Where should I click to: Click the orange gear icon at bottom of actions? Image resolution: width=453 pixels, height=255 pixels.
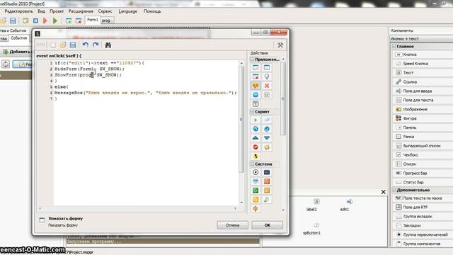256,208
